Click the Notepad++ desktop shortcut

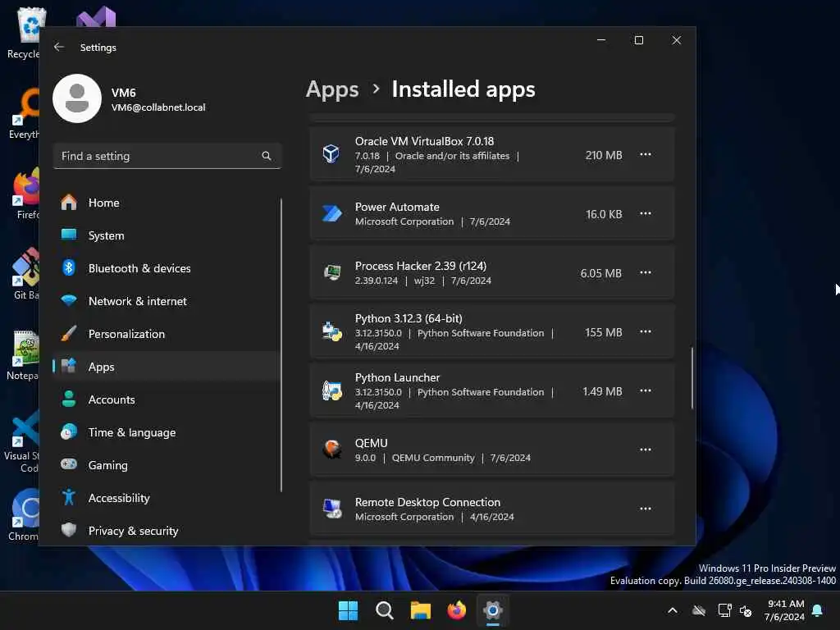point(22,355)
